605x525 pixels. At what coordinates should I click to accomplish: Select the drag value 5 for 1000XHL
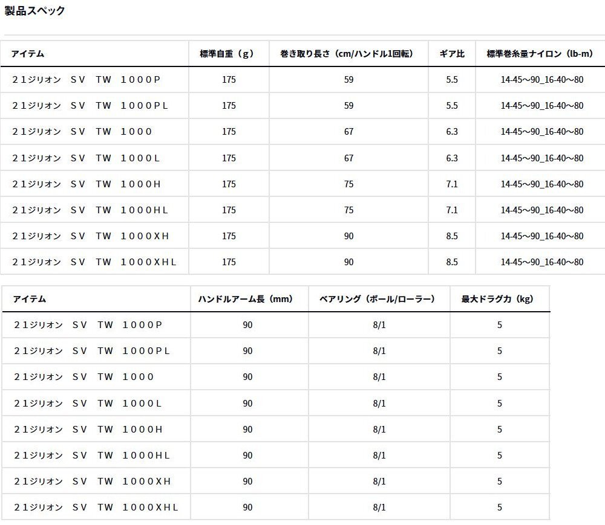click(x=497, y=507)
